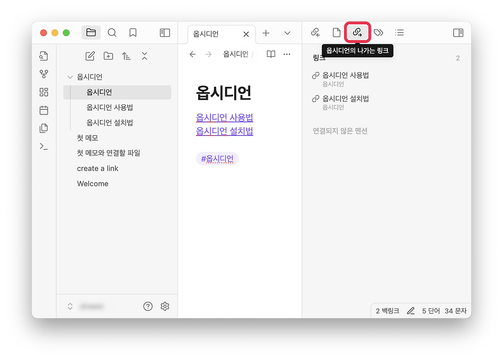The width and height of the screenshot is (503, 360).
Task: Open 옵시디언 사용법 in the file tree
Action: [117, 108]
